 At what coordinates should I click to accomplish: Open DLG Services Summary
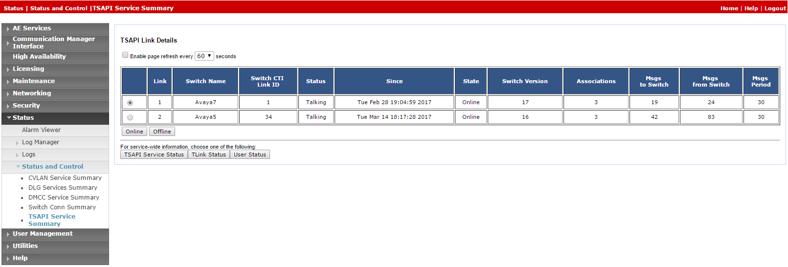(x=63, y=188)
